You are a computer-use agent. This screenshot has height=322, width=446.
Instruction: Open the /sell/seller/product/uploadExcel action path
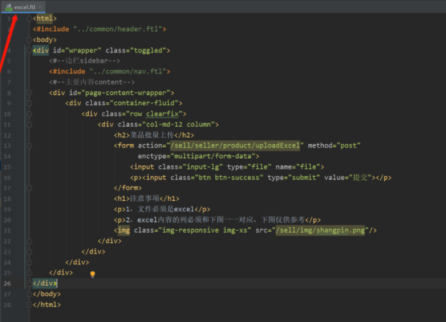tap(235, 146)
